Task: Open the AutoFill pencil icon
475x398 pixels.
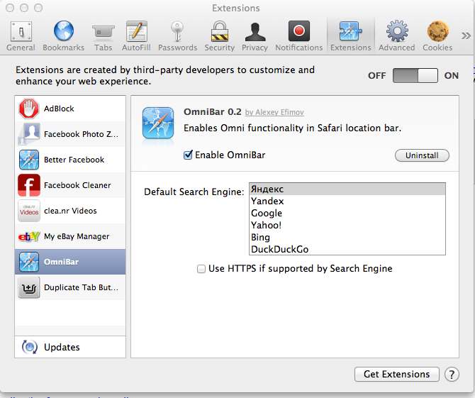Action: coord(137,31)
